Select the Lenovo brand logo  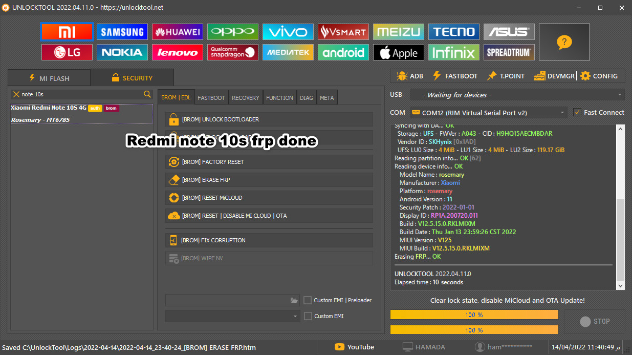click(x=177, y=52)
